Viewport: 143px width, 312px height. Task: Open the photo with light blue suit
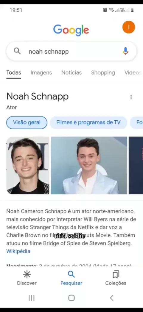coord(89,165)
